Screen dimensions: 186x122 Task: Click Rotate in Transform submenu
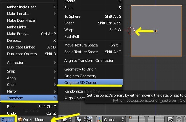[x=90, y=1]
